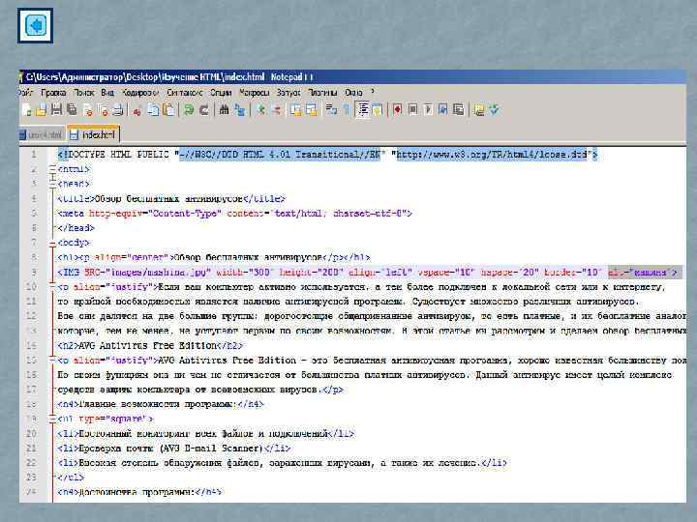Image resolution: width=697 pixels, height=522 pixels.
Task: Open the Опции menu
Action: [221, 93]
